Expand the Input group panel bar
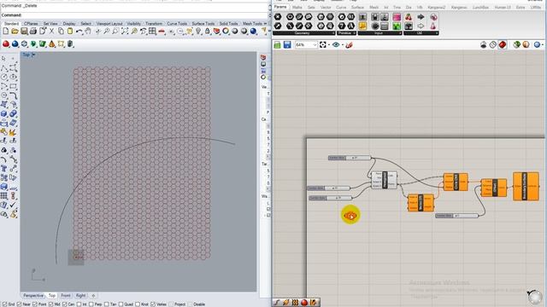Image resolution: width=547 pixels, height=307 pixels. [379, 33]
